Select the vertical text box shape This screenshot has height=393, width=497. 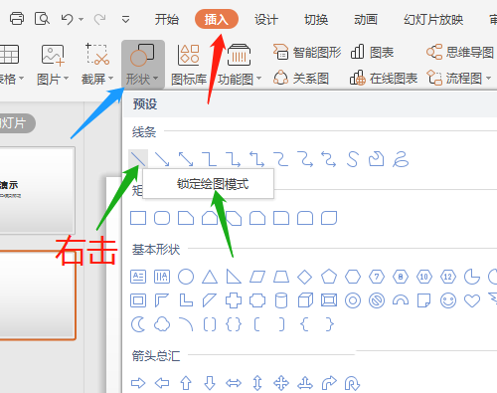(x=162, y=277)
